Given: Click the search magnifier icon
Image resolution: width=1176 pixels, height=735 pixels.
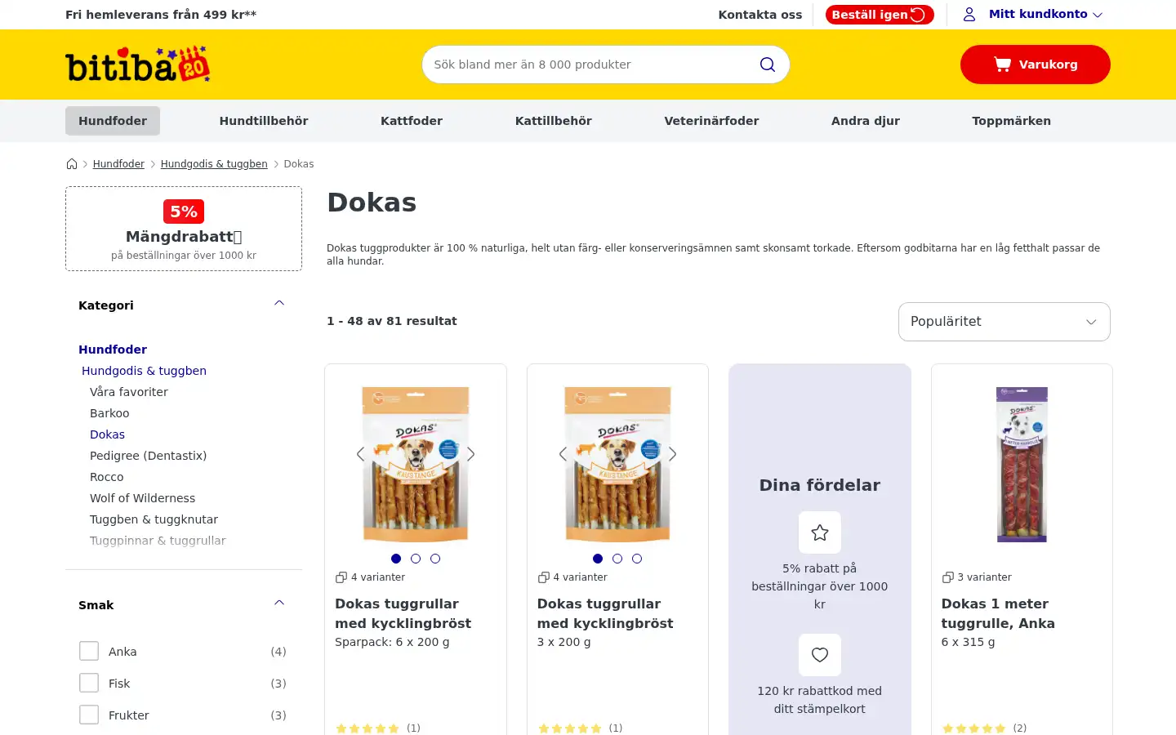Looking at the screenshot, I should (x=768, y=65).
